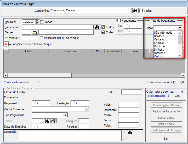Pick 'Dinheiro' in Tipo list

click(x=159, y=50)
